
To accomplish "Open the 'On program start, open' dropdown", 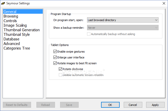I will coord(123,20).
